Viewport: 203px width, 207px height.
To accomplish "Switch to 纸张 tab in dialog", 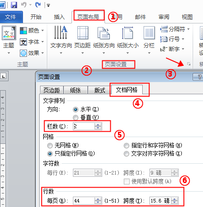I will coord(76,90).
